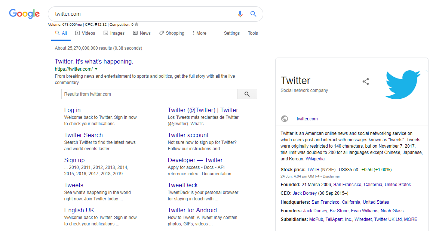
Task: Open founder Biz Stone link
Action: (x=339, y=211)
